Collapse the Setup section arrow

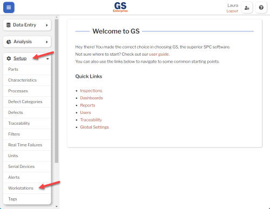coord(48,59)
